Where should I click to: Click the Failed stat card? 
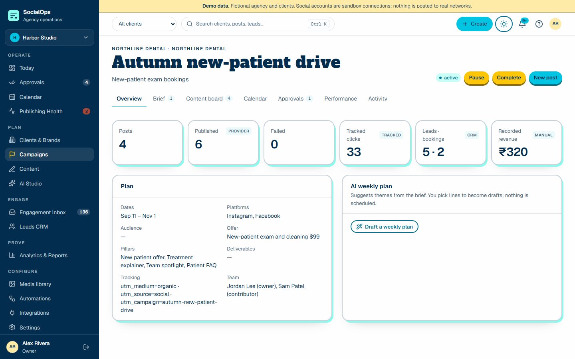(x=299, y=142)
